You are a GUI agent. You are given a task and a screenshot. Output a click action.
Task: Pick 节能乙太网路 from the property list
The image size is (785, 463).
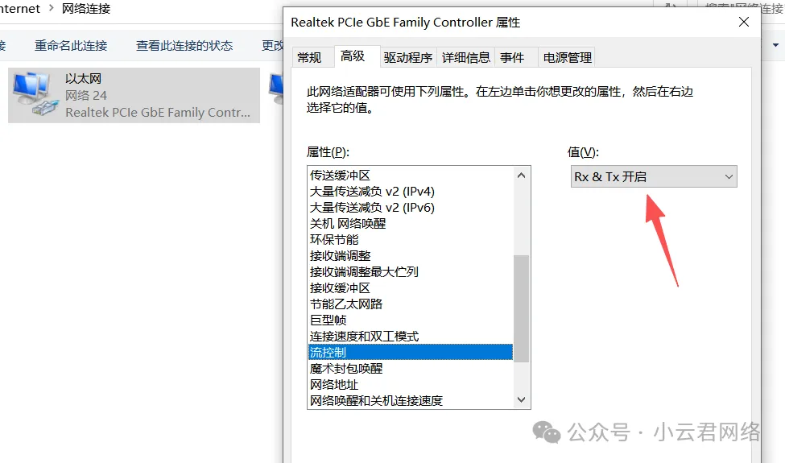346,304
